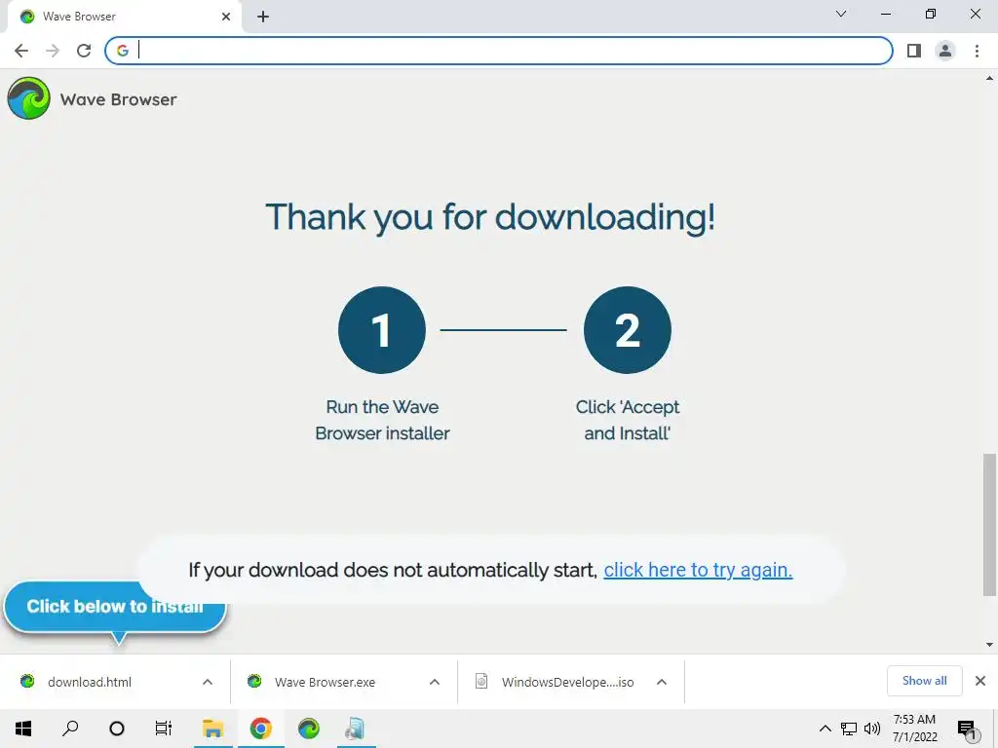Click the browser back arrow

[x=21, y=51]
